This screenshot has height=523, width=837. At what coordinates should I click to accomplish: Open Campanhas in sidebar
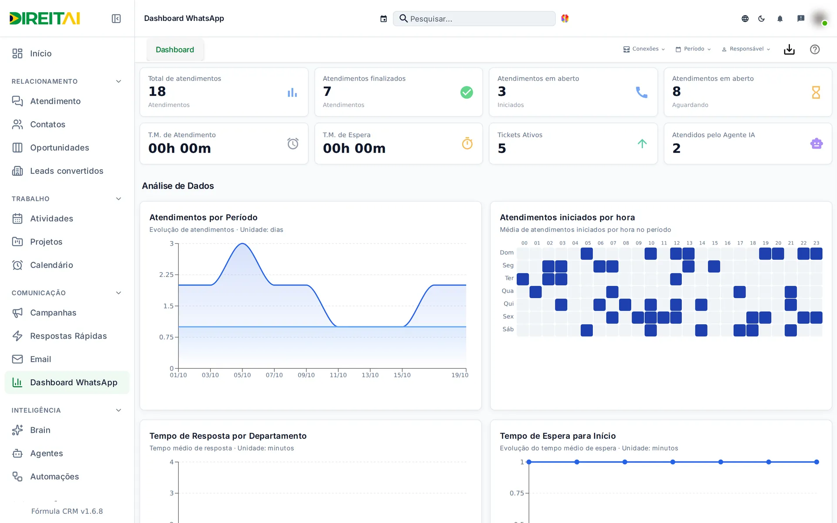click(67, 313)
